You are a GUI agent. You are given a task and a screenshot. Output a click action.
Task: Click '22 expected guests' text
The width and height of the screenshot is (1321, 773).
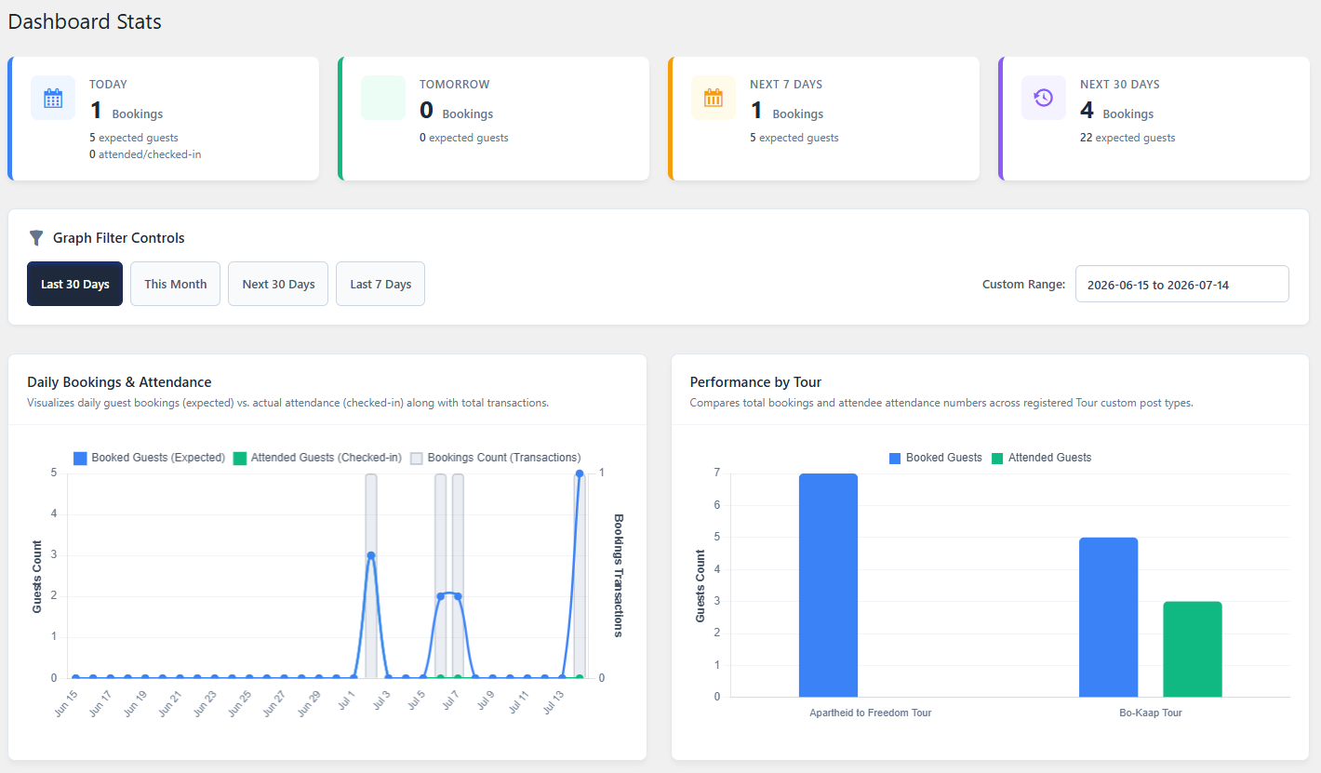click(1128, 138)
